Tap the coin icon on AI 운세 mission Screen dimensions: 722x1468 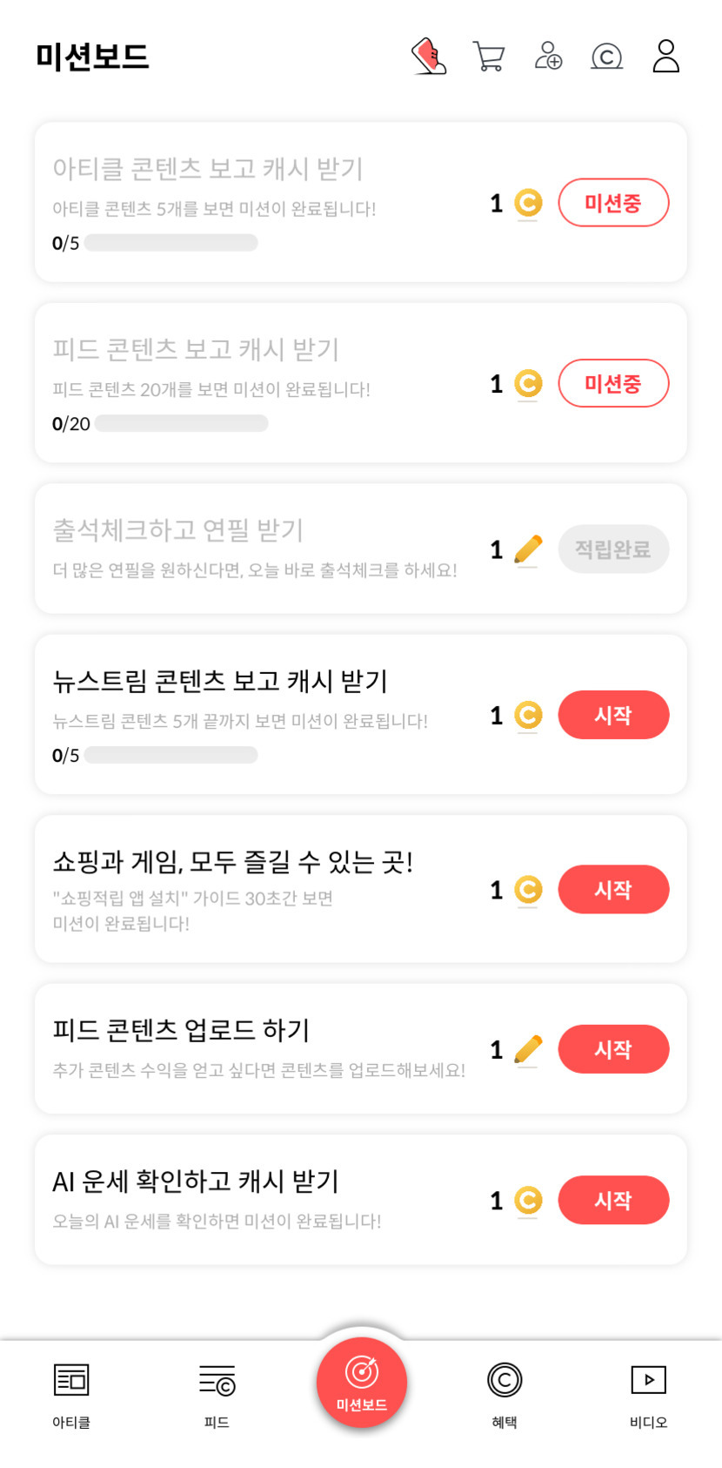click(528, 1201)
